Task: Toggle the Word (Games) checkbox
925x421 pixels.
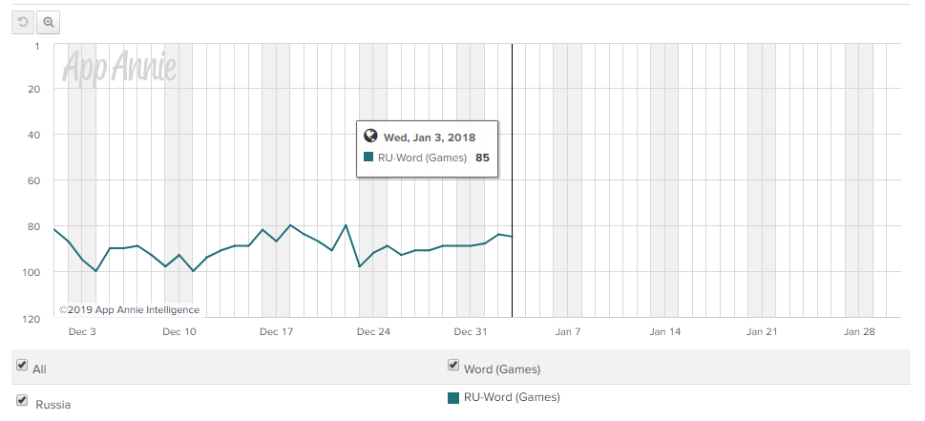Action: tap(453, 366)
